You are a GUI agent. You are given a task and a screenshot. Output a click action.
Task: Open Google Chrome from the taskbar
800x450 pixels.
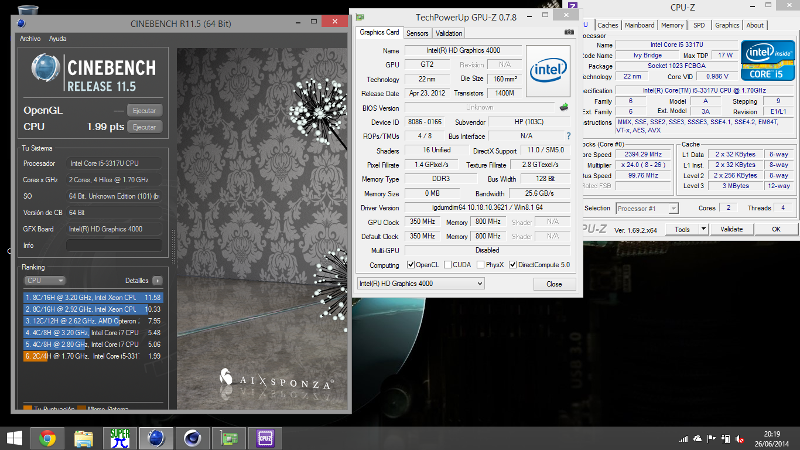(x=47, y=438)
